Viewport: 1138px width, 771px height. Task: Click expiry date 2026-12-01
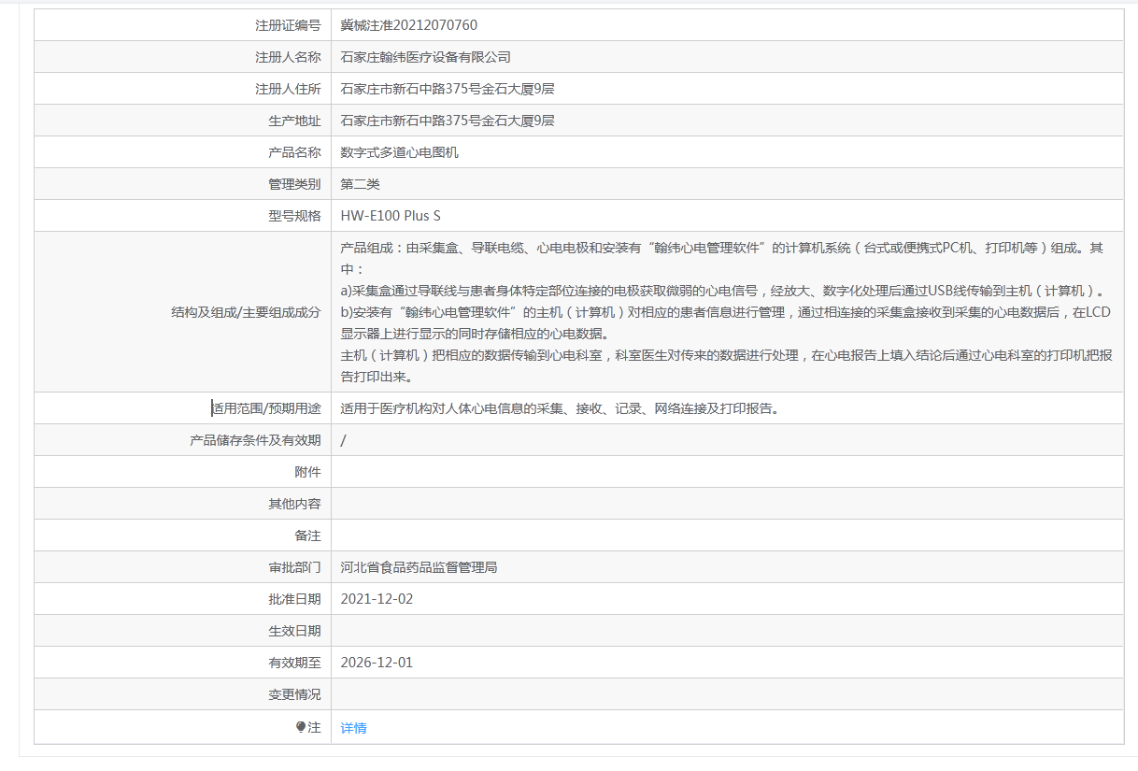[x=377, y=663]
